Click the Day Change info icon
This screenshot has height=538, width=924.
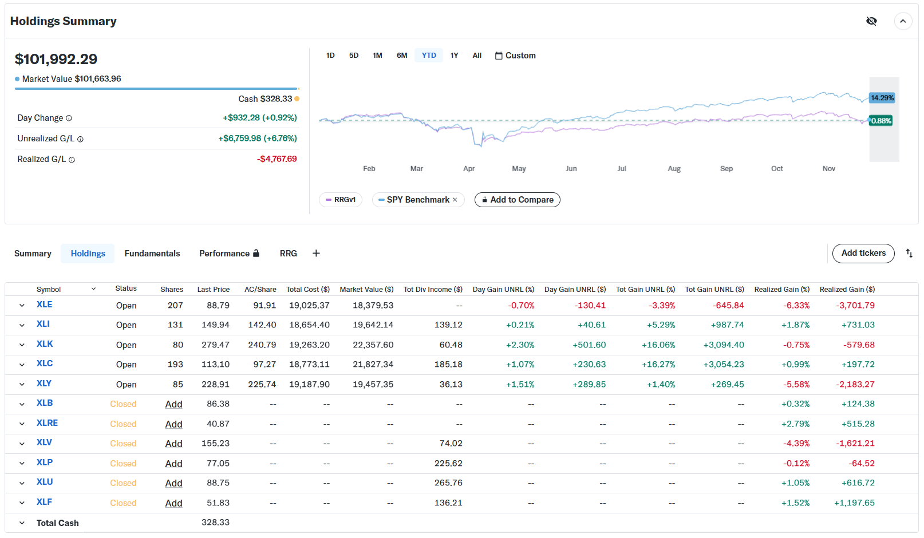[x=69, y=118]
